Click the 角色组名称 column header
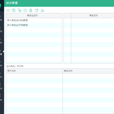Viewport: 114px width, 114px height. click(34, 16)
